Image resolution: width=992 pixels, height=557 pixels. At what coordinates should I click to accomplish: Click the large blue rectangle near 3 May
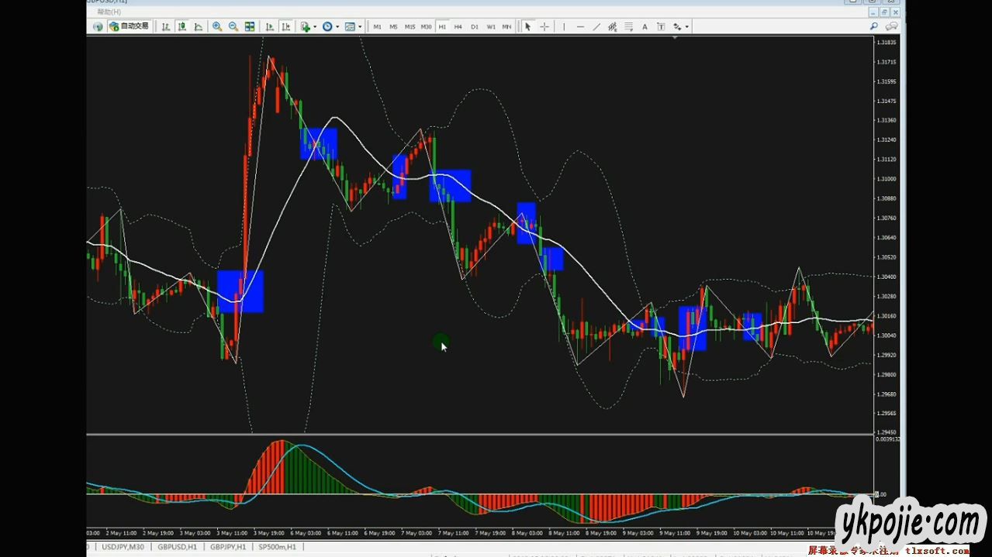(x=240, y=291)
